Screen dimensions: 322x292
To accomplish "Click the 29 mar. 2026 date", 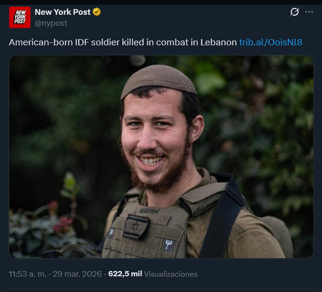I will 77,274.
